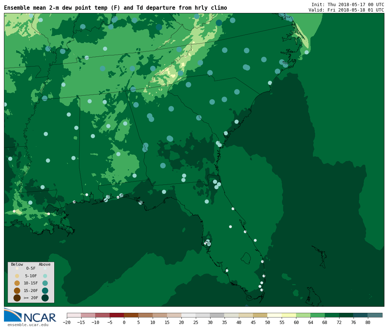Click the Below >= 20F dark brown legend circle

click(x=17, y=298)
